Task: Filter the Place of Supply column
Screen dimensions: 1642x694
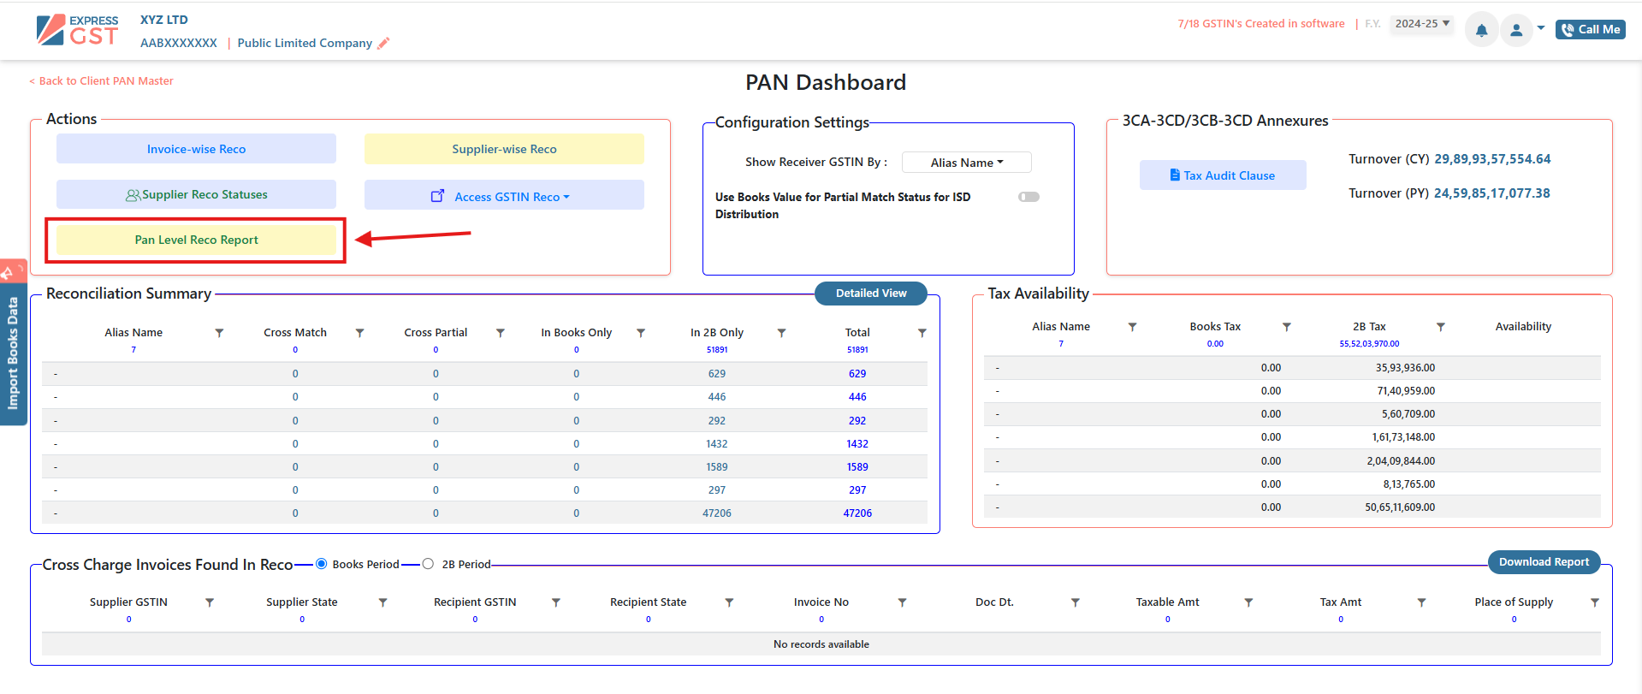Action: (x=1595, y=602)
